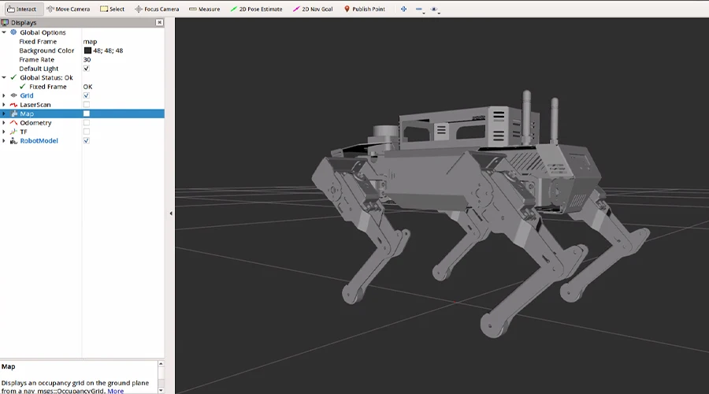
Task: Toggle the Default Light checkbox
Action: pyautogui.click(x=87, y=69)
